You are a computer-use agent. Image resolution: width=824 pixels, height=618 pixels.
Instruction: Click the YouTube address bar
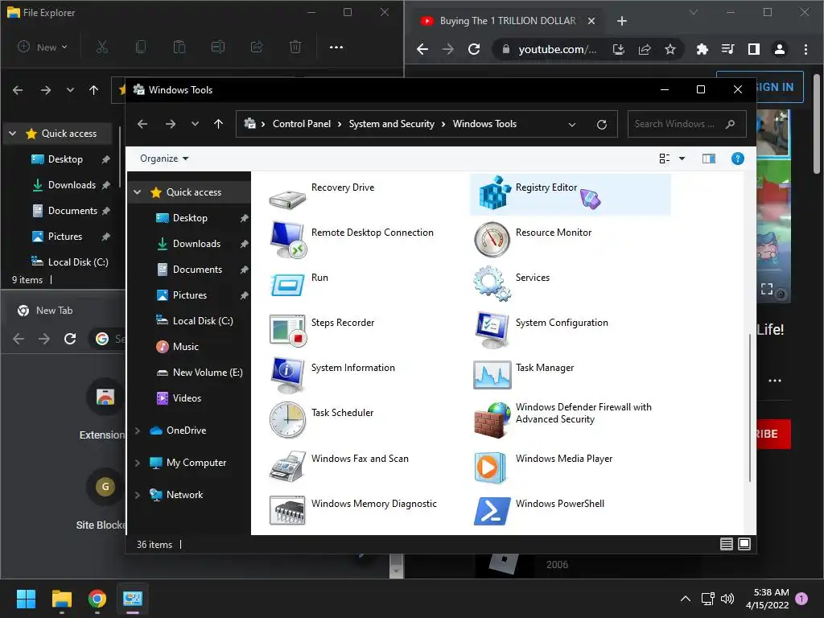coord(557,49)
